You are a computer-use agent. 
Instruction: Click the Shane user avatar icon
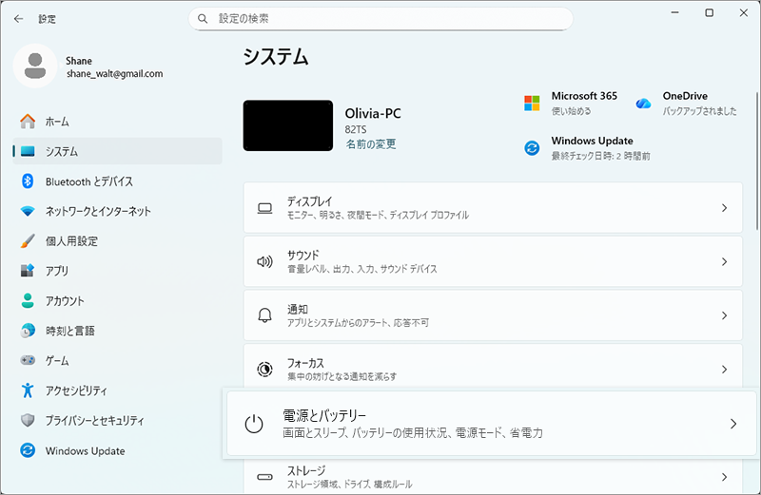pyautogui.click(x=35, y=66)
